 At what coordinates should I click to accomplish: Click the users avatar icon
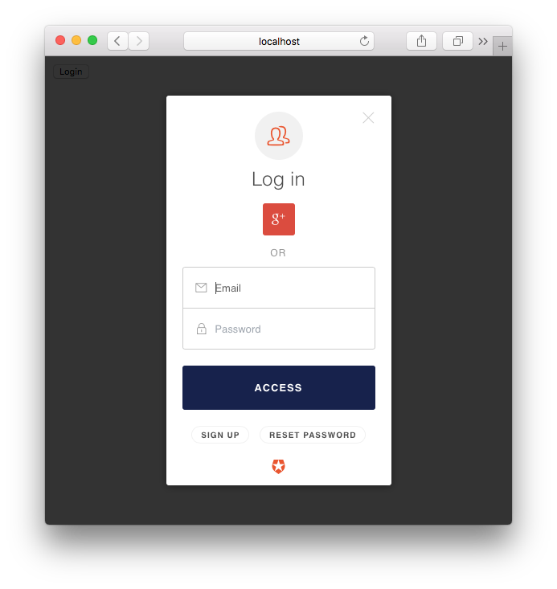(x=278, y=136)
